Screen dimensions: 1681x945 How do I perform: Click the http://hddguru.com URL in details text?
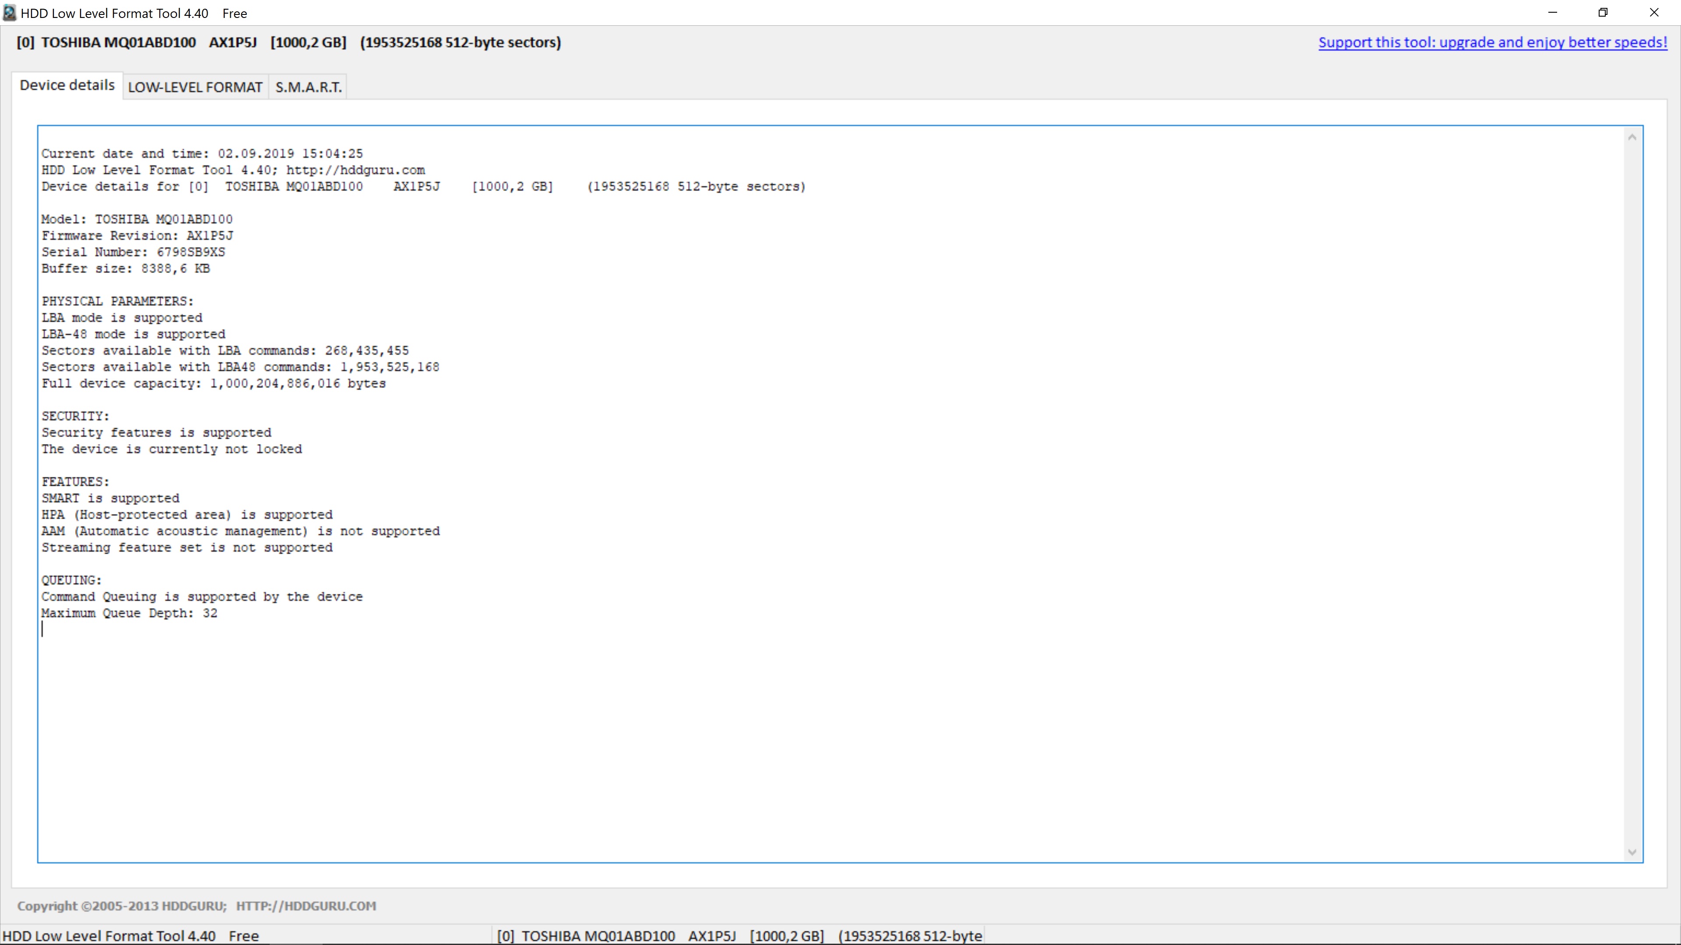click(355, 170)
